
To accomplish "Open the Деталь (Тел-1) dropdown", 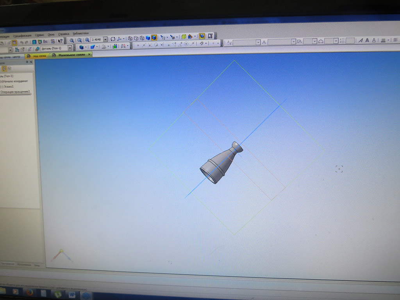I will pyautogui.click(x=70, y=48).
